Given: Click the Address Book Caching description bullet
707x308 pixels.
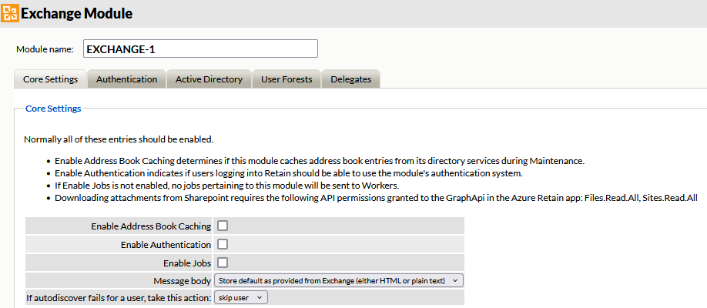Looking at the screenshot, I should click(x=320, y=161).
